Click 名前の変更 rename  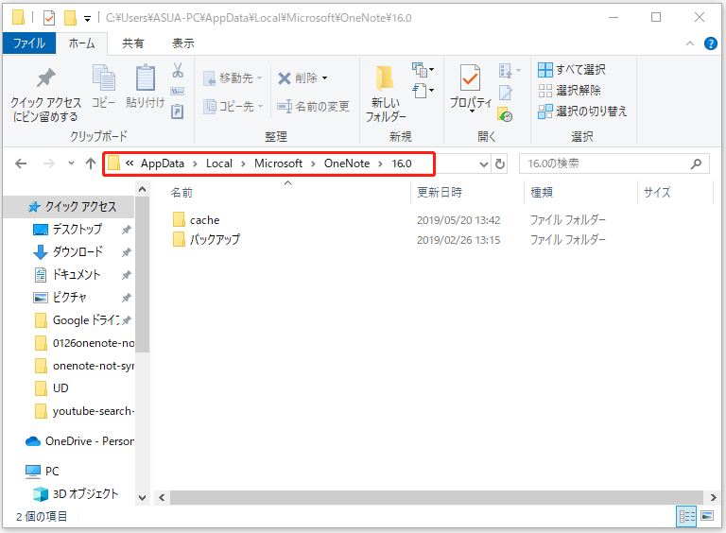click(x=314, y=107)
